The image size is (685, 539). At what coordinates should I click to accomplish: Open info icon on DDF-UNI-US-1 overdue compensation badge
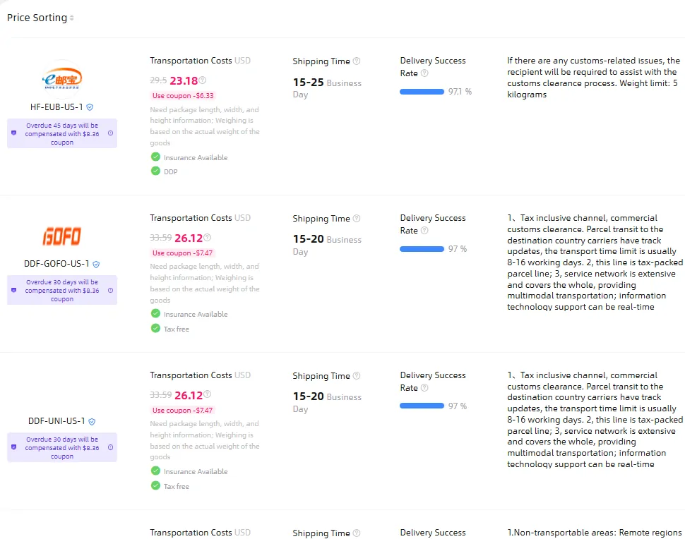111,447
